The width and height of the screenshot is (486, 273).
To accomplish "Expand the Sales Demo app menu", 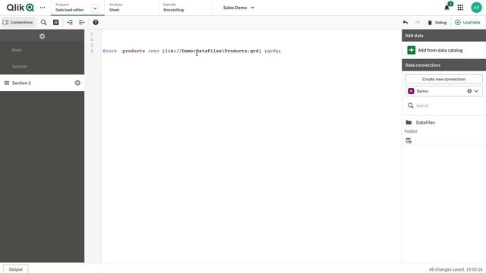I will click(x=238, y=8).
